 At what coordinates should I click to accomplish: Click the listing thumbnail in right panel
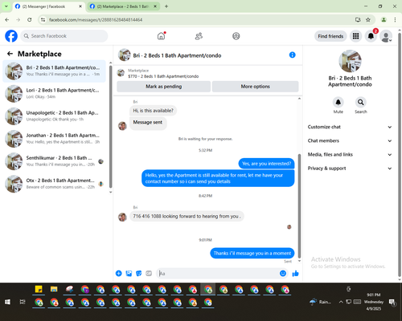350,61
